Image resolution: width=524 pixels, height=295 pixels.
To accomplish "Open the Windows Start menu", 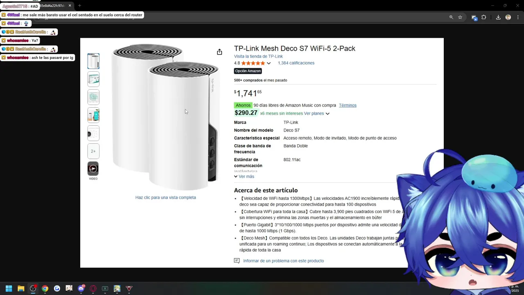I will pyautogui.click(x=9, y=288).
